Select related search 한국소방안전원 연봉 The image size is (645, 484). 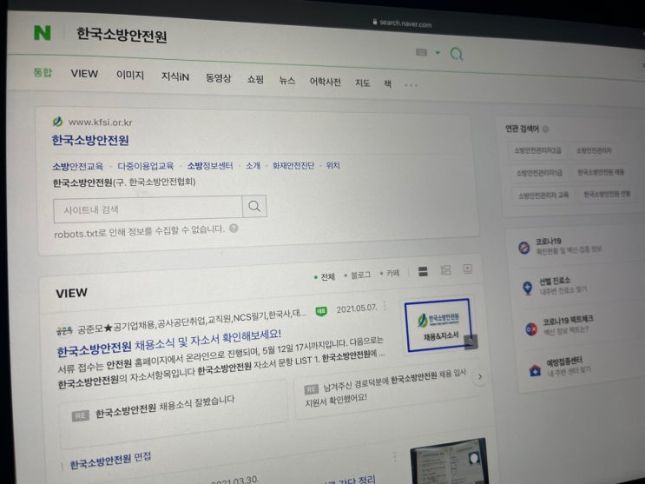click(x=607, y=194)
